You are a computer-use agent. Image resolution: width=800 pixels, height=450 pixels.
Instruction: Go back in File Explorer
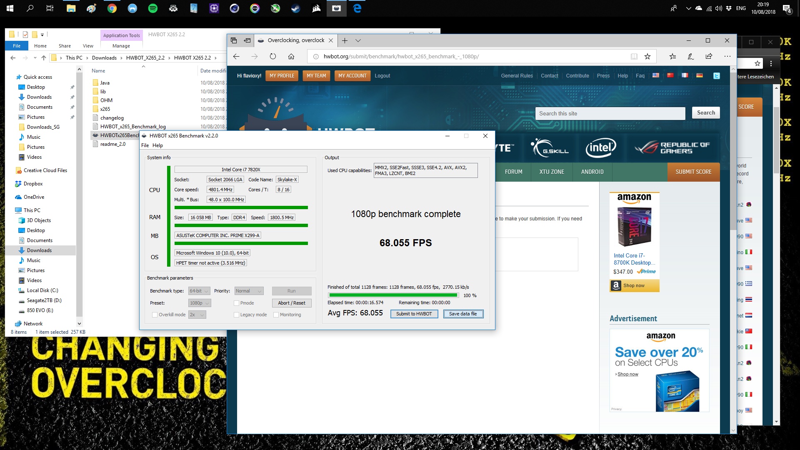(x=13, y=58)
